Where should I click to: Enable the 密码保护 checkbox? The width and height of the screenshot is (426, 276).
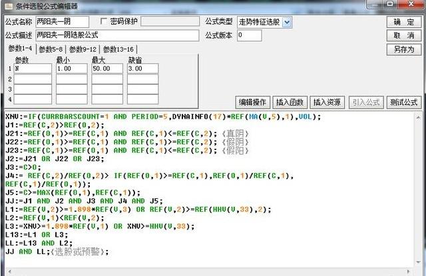click(x=104, y=21)
